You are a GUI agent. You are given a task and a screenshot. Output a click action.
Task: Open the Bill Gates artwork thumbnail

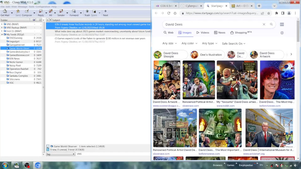coord(167,80)
